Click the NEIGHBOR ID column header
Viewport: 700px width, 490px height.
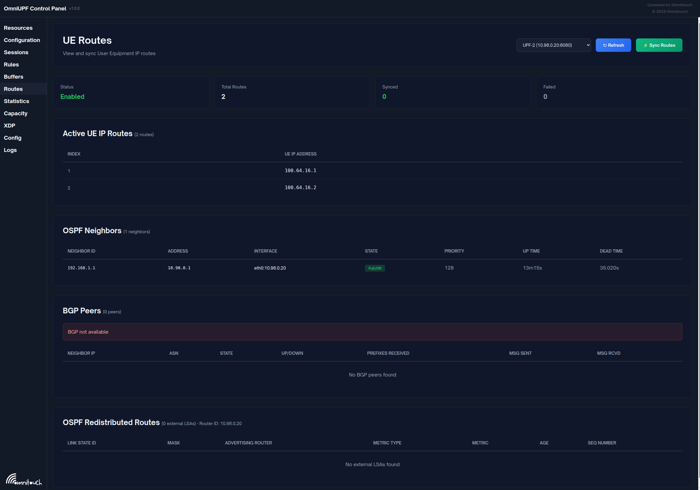81,251
